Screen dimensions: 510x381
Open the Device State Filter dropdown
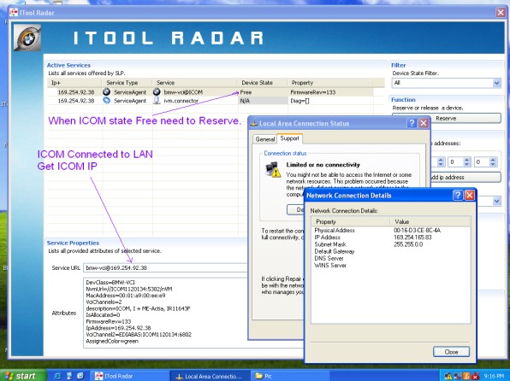pos(496,83)
